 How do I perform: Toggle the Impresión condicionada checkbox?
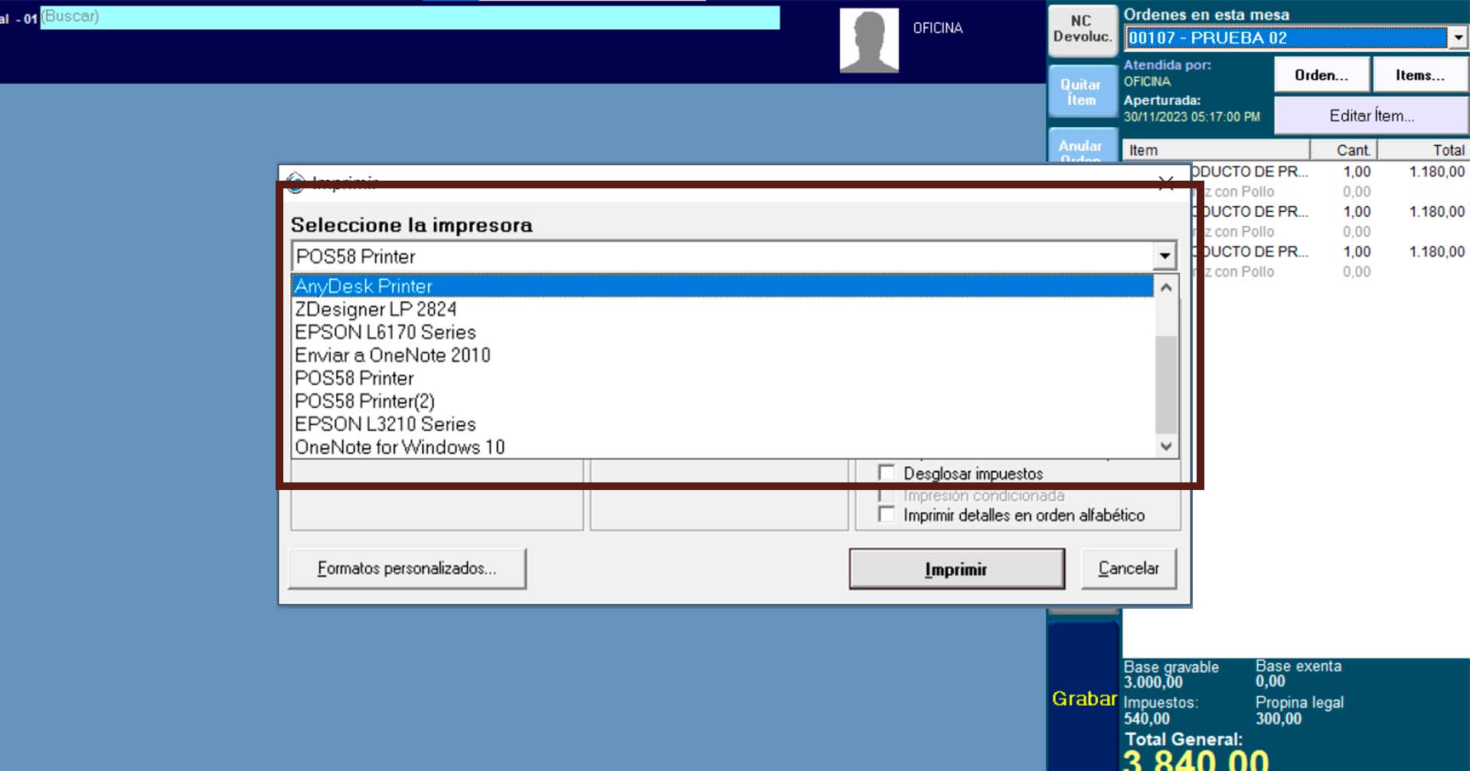[887, 495]
